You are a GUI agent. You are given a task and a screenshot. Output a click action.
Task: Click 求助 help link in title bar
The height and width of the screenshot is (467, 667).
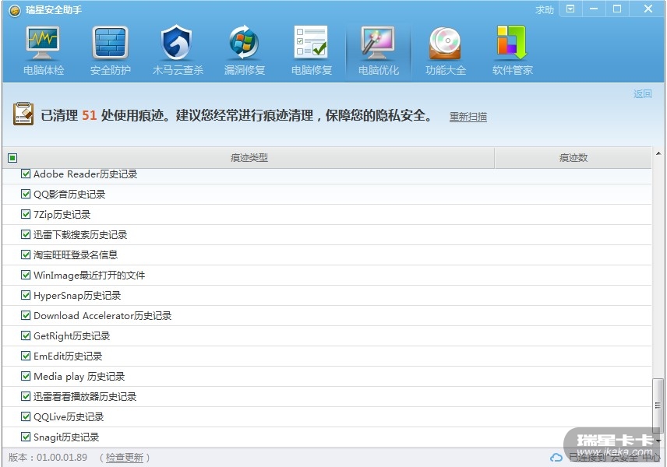(545, 10)
